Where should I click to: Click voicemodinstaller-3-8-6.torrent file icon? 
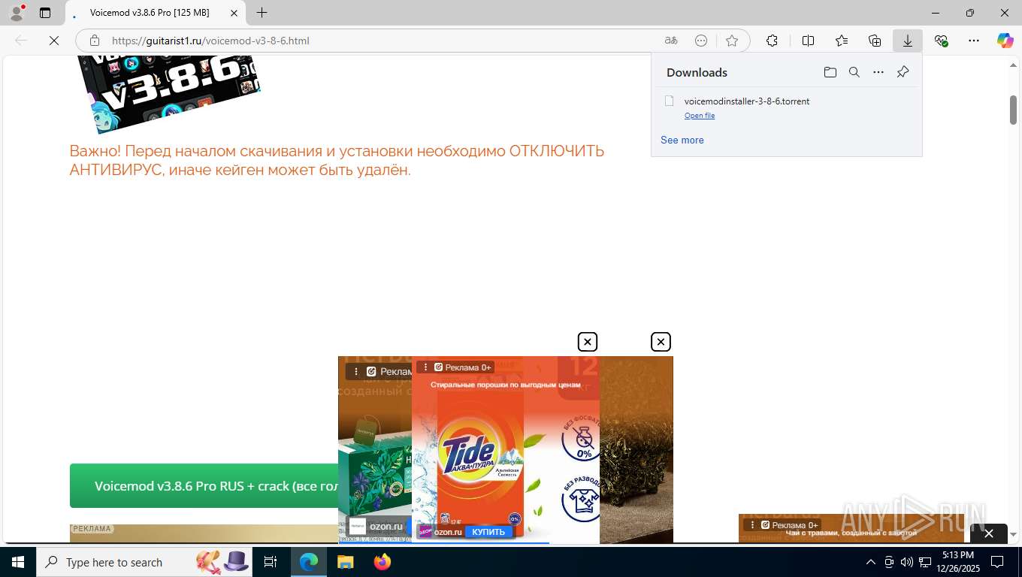pos(669,101)
